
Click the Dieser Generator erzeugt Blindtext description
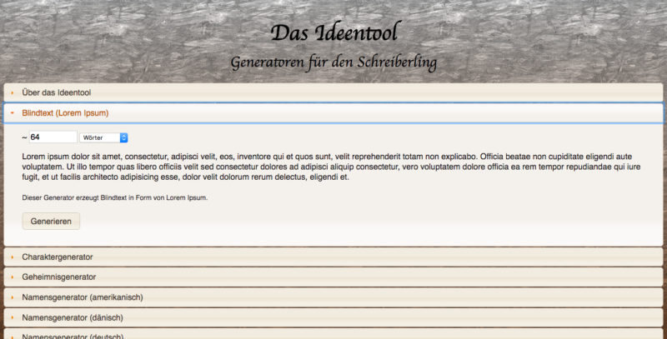pyautogui.click(x=114, y=197)
